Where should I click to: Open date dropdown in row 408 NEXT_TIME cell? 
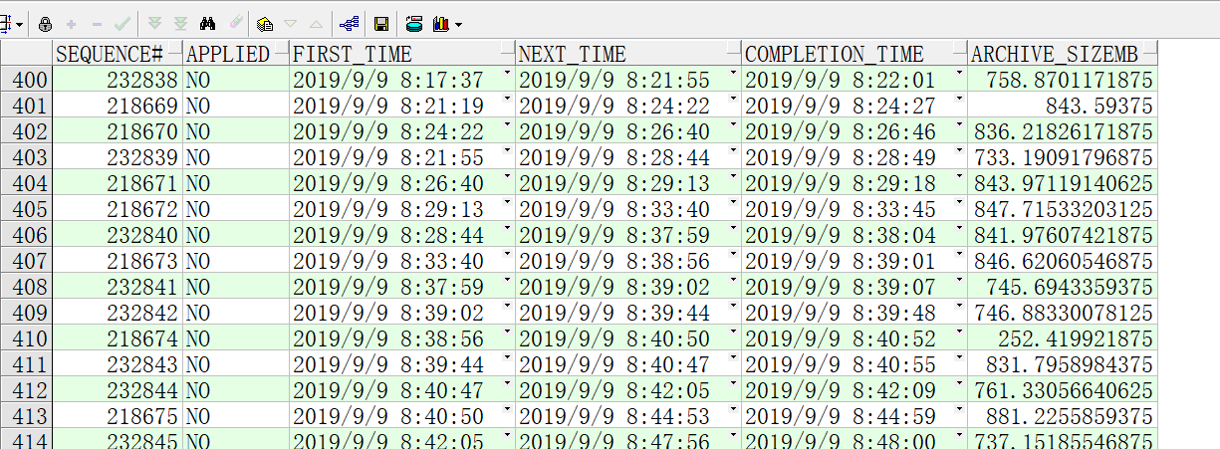[734, 281]
